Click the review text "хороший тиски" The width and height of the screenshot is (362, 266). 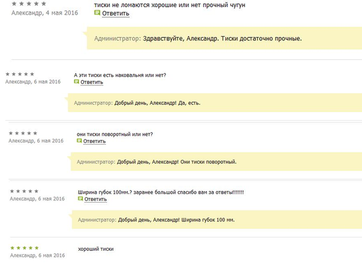(96, 249)
